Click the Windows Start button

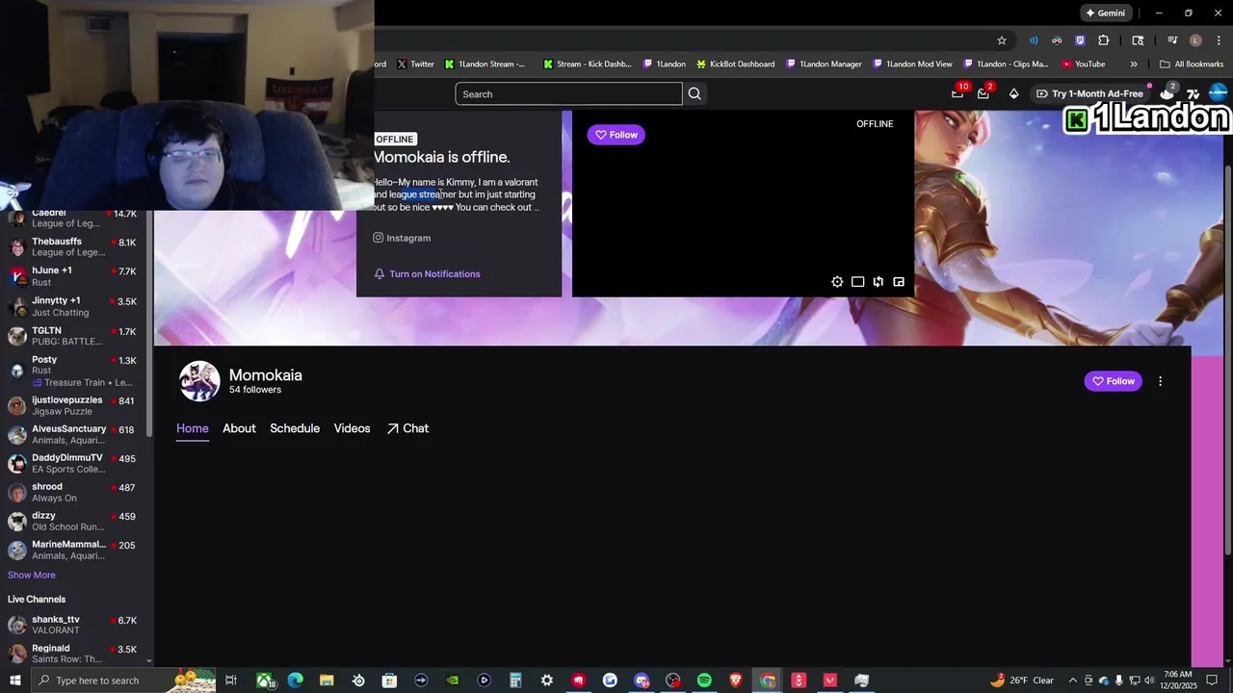pos(14,680)
